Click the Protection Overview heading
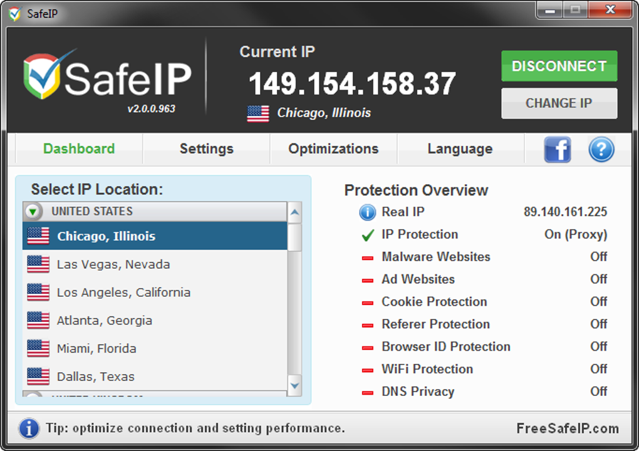The image size is (639, 451). 416,190
